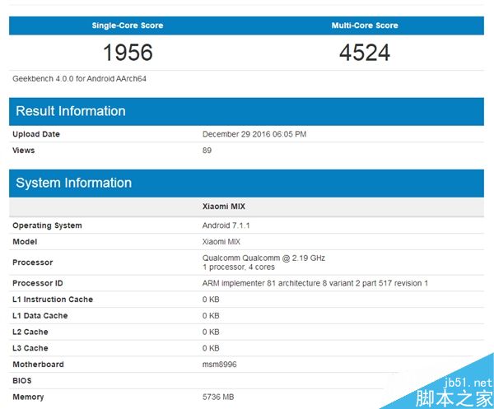Click the Processor row label
This screenshot has width=494, height=409.
click(33, 263)
